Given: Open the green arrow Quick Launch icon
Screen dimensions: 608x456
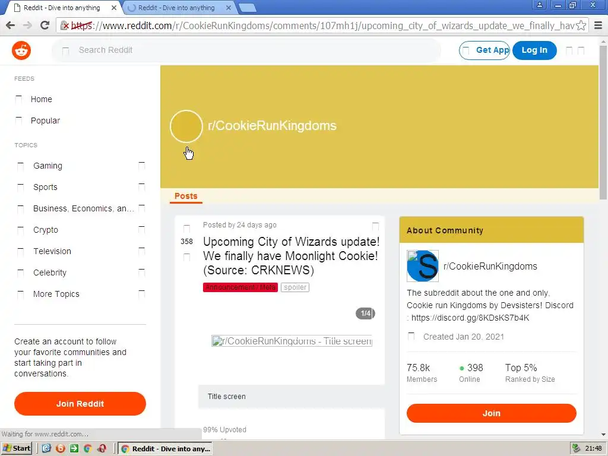Looking at the screenshot, I should point(74,449).
